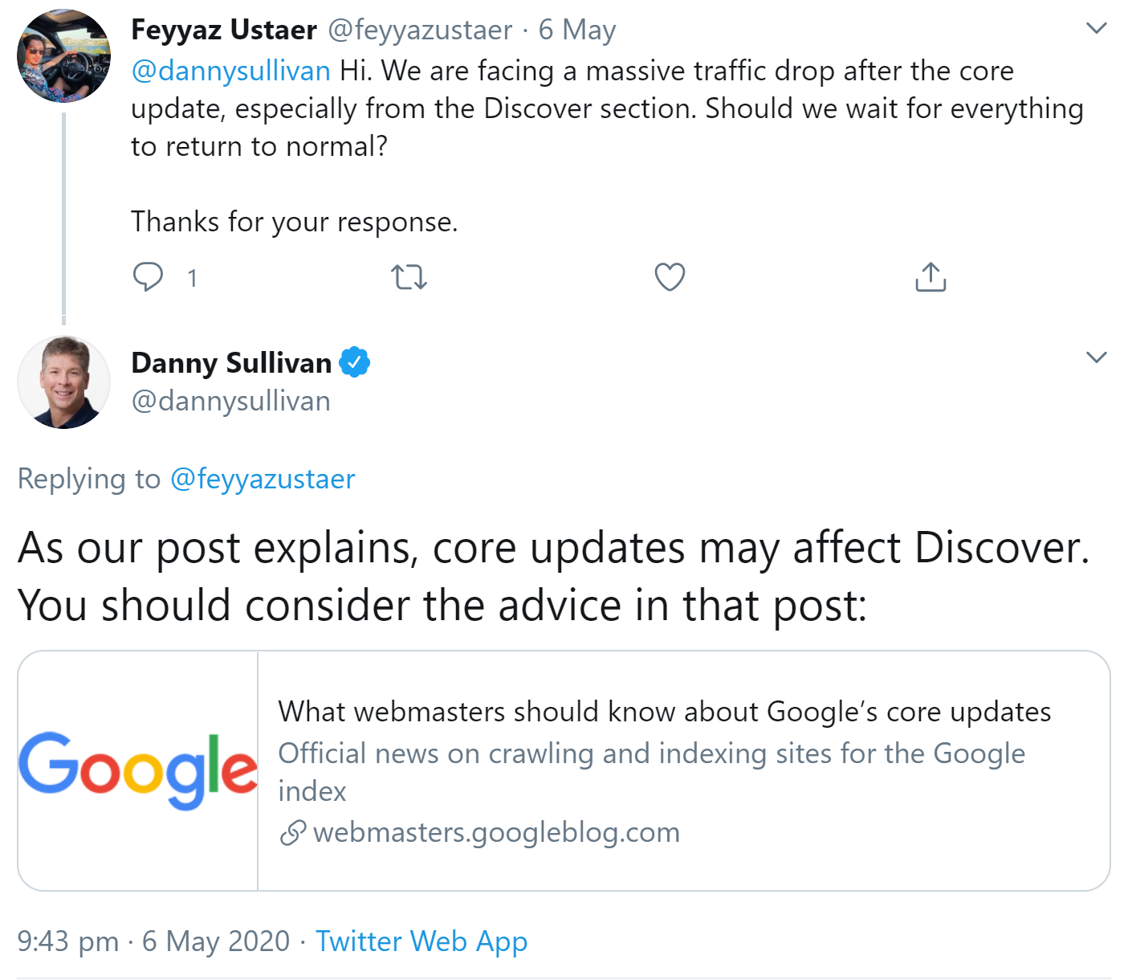
Task: Click the 6 May timestamp on Feyyaz's tweet
Action: coord(576,29)
